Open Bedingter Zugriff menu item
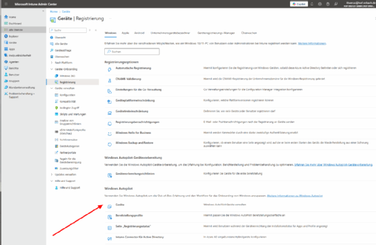Image resolution: width=376 pixels, height=245 pixels. (69, 108)
